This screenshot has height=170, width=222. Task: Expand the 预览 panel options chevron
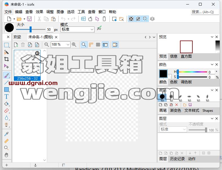(x=212, y=37)
